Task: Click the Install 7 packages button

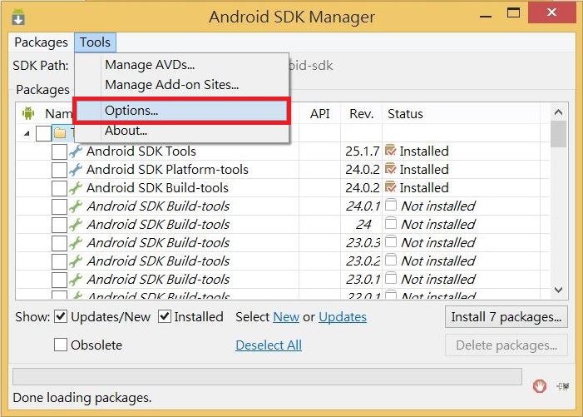Action: tap(506, 317)
